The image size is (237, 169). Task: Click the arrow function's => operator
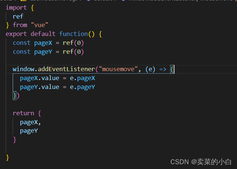(163, 69)
